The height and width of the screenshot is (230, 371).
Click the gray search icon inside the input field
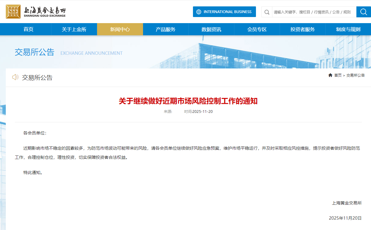267,12
